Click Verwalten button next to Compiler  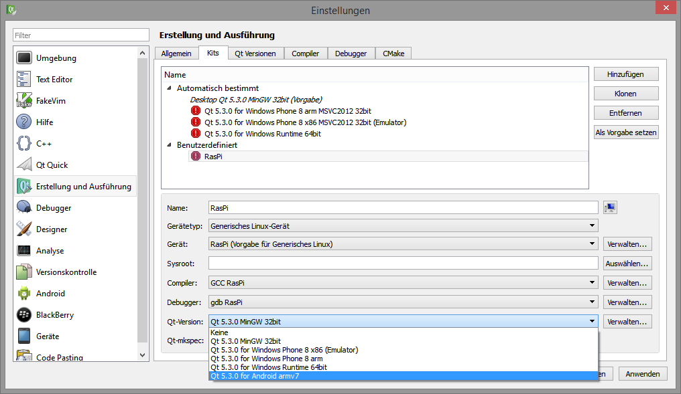click(x=627, y=282)
